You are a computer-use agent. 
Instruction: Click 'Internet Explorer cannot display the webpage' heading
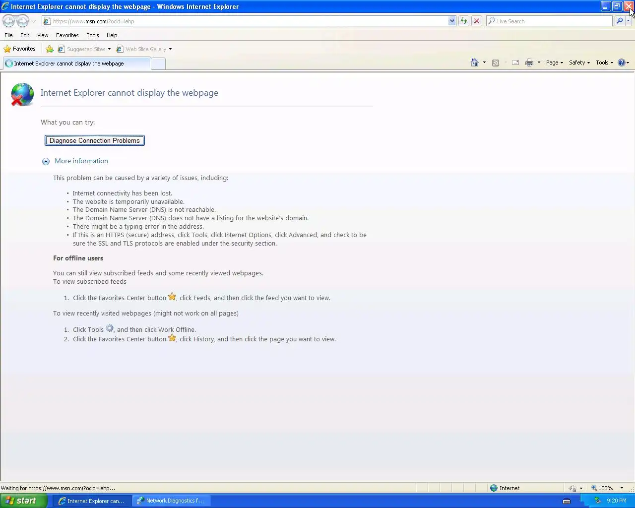[x=129, y=93]
